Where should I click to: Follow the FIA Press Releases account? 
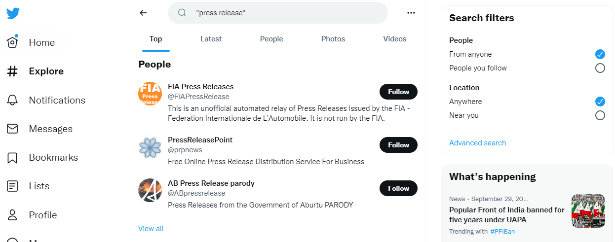[398, 92]
